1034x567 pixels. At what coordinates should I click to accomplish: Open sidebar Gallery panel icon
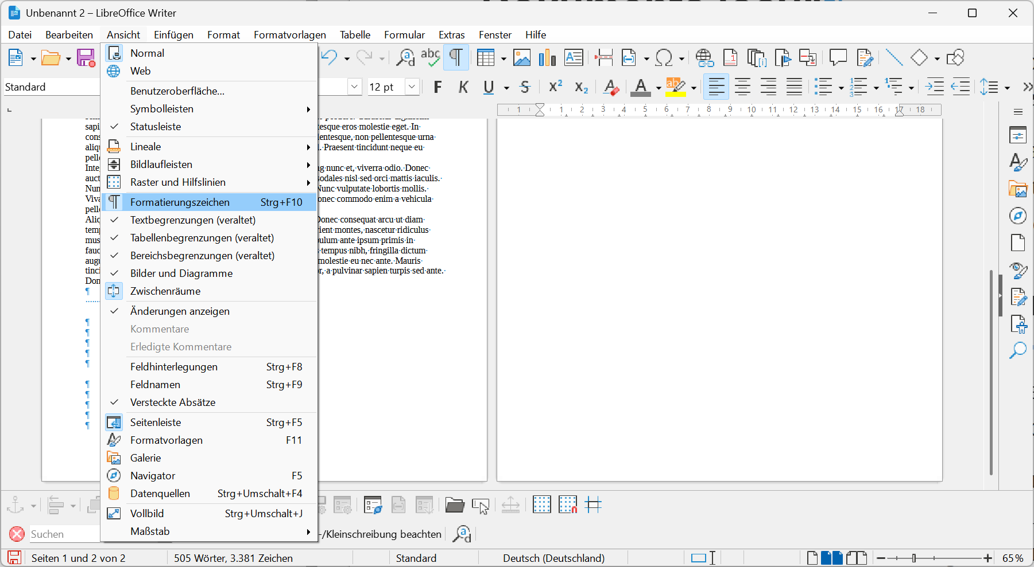pyautogui.click(x=1018, y=189)
